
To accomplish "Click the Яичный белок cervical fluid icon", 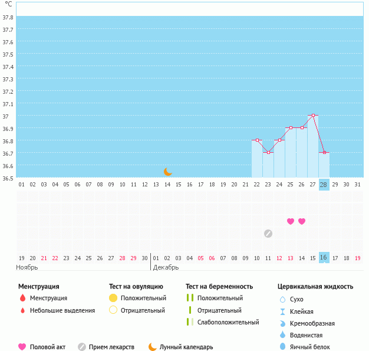I will pyautogui.click(x=283, y=347).
